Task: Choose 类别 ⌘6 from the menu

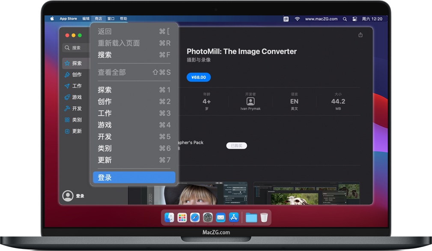Action: [x=134, y=148]
